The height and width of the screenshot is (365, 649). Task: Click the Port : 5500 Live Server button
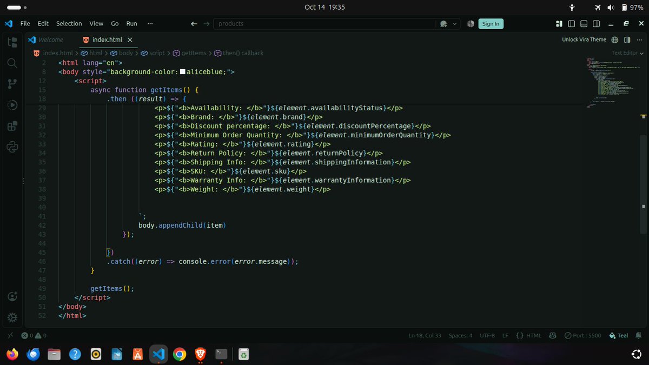coord(583,335)
